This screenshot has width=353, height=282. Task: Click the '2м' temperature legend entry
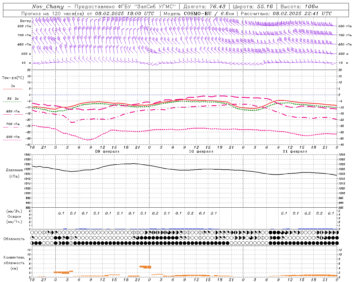click(x=13, y=86)
